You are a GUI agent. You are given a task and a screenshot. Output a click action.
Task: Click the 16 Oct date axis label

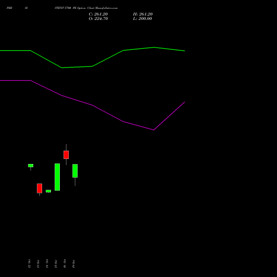click(x=65, y=264)
